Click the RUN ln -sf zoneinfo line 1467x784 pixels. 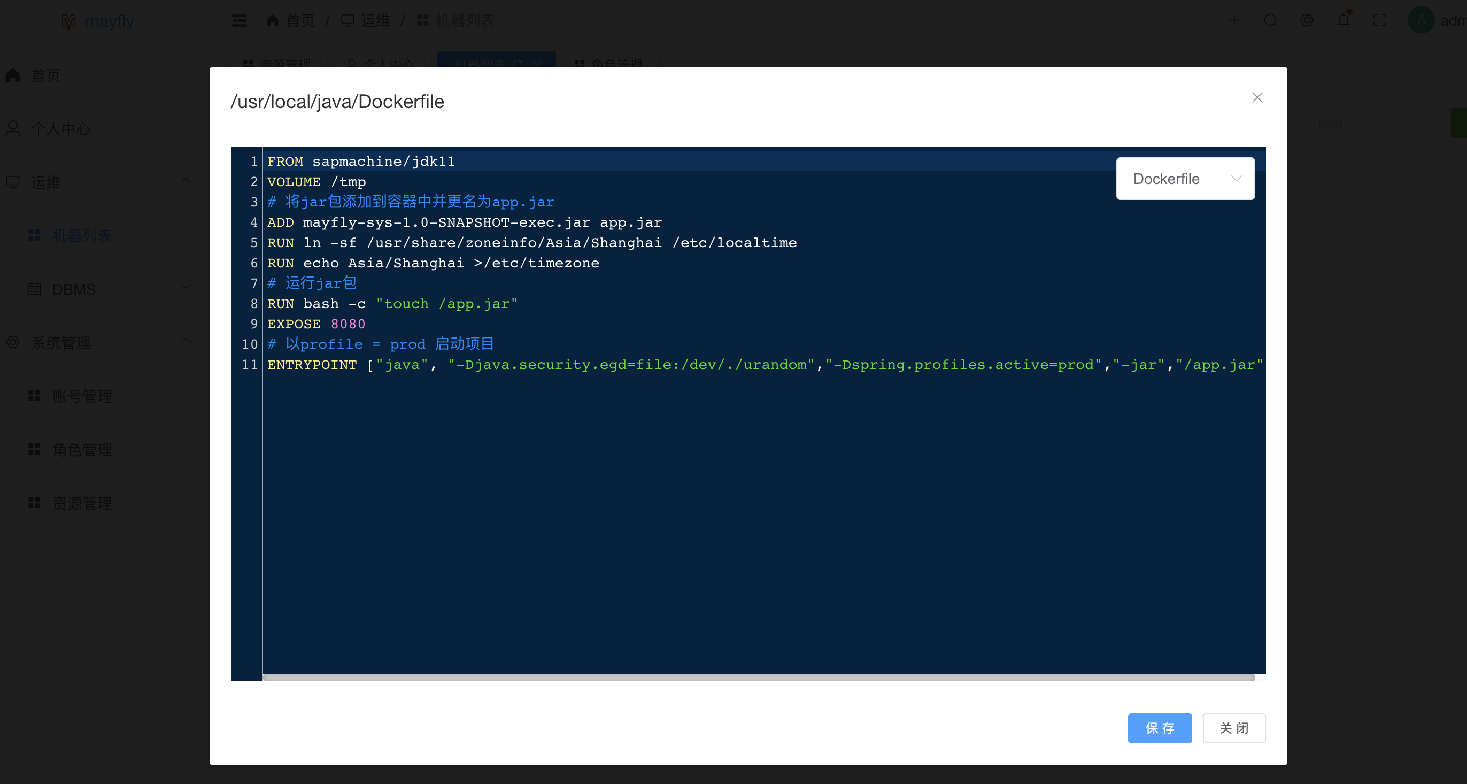point(532,243)
